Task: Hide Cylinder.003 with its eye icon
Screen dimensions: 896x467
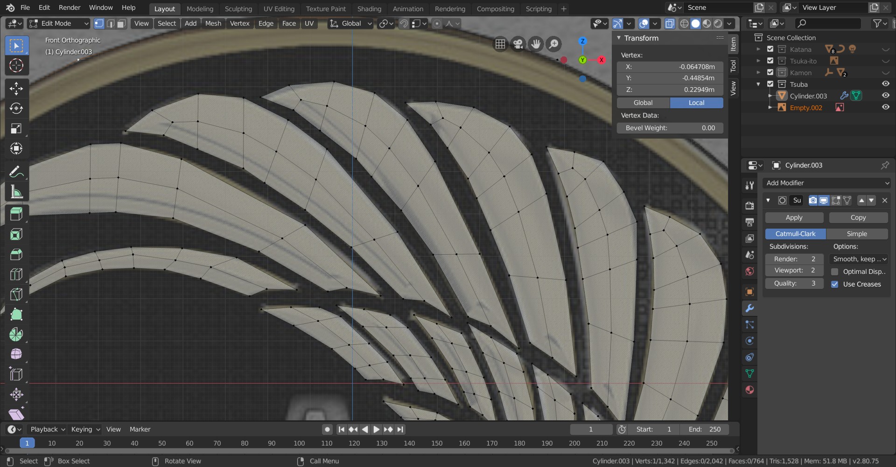Action: pyautogui.click(x=885, y=96)
